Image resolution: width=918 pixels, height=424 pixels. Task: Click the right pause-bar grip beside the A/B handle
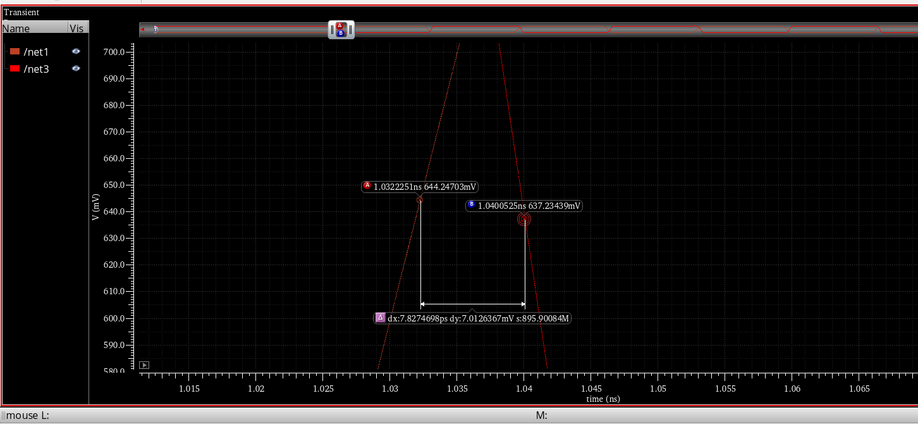point(350,29)
